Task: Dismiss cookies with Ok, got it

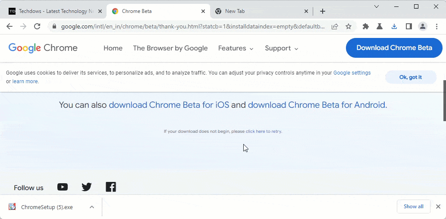Action: 411,77
